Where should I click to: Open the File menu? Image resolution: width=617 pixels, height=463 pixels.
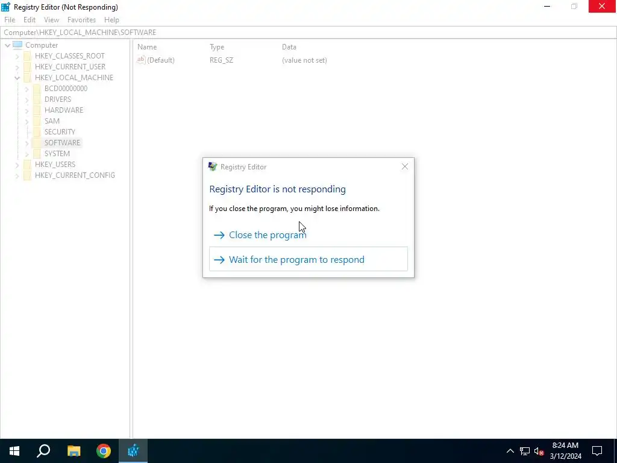pyautogui.click(x=10, y=20)
